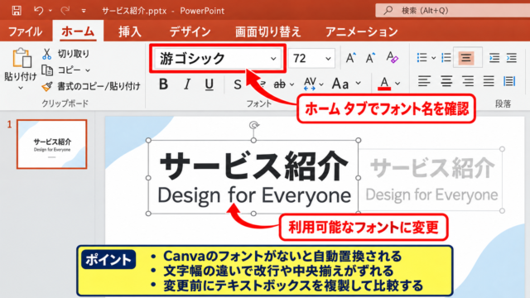Toggle text shadow S

[x=238, y=84]
